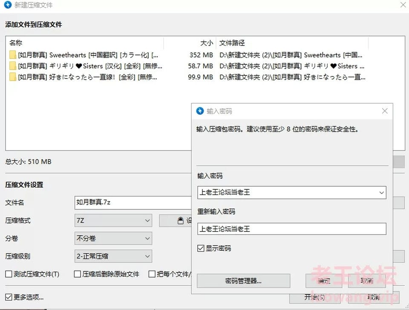Viewport: 409px width, 310px height.
Task: Click Bandizip logo in New Archive title bar
Action: pyautogui.click(x=8, y=5)
